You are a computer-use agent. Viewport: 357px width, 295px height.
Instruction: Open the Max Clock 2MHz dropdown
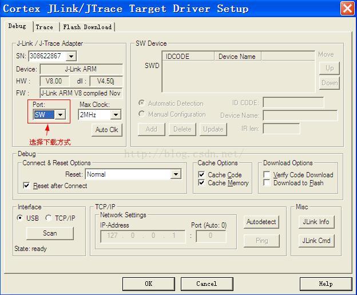click(x=116, y=115)
